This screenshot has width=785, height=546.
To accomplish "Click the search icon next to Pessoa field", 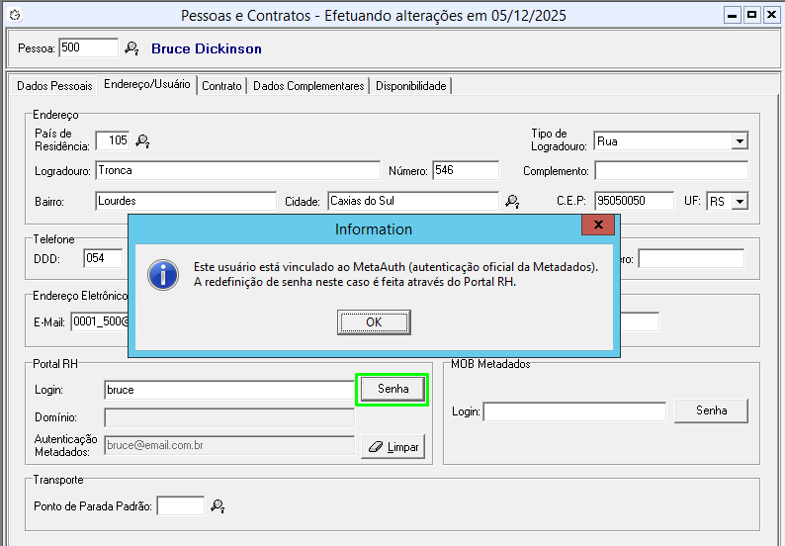I will coord(131,48).
